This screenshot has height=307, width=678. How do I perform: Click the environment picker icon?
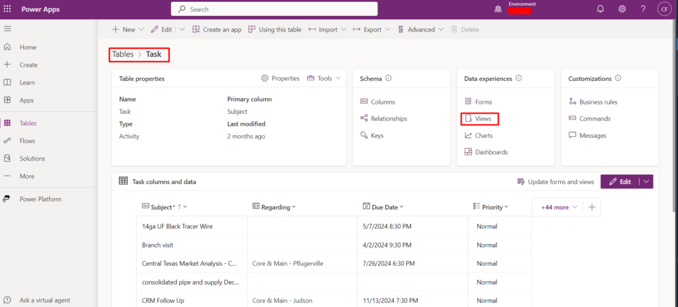tap(498, 9)
